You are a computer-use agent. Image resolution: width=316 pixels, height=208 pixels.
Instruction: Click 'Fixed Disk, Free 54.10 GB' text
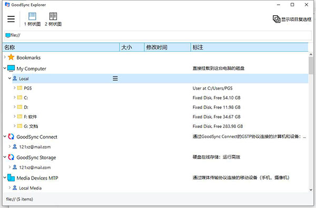point(216,98)
